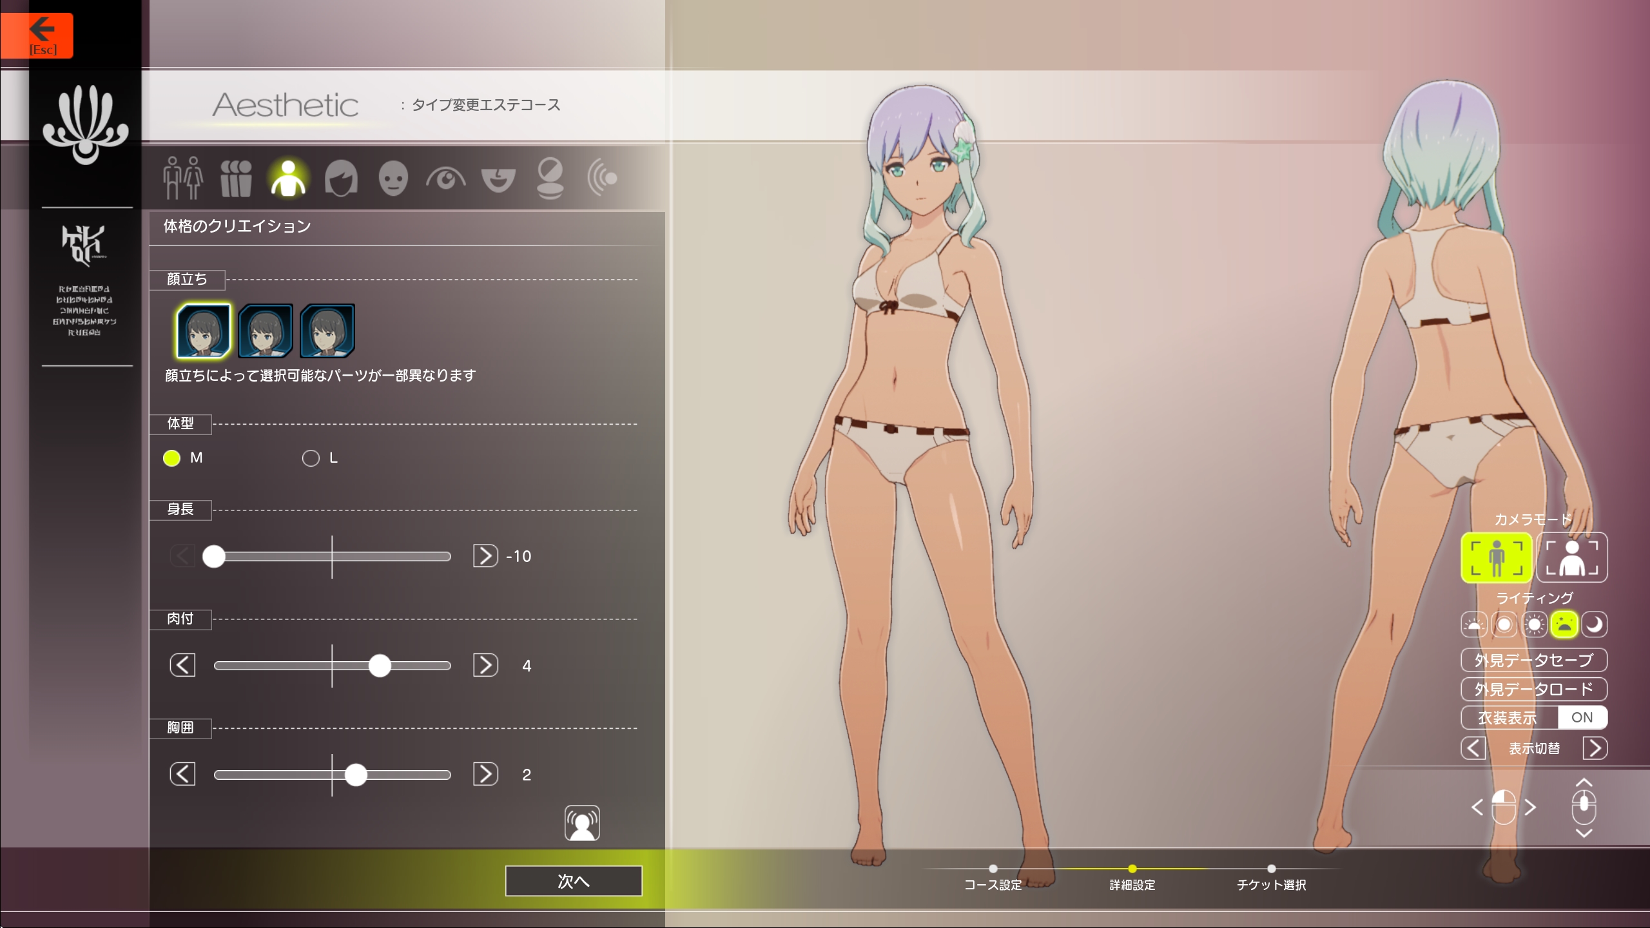1650x928 pixels.
Task: Click the 次へ next button
Action: click(x=573, y=881)
